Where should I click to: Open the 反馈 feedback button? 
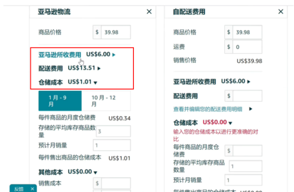click(19, 189)
